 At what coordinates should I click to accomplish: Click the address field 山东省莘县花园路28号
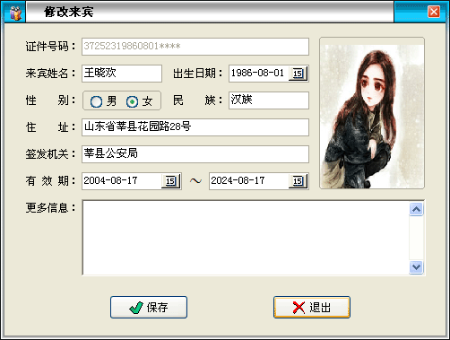[x=195, y=127]
